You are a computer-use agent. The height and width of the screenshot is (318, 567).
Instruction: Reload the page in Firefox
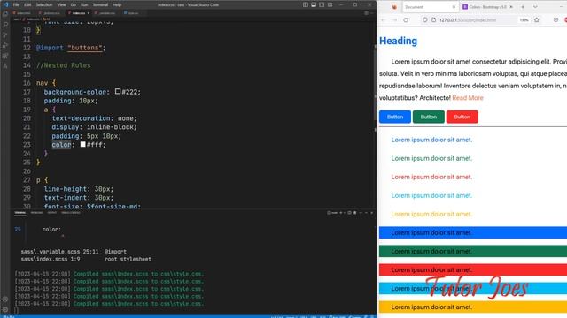click(406, 20)
